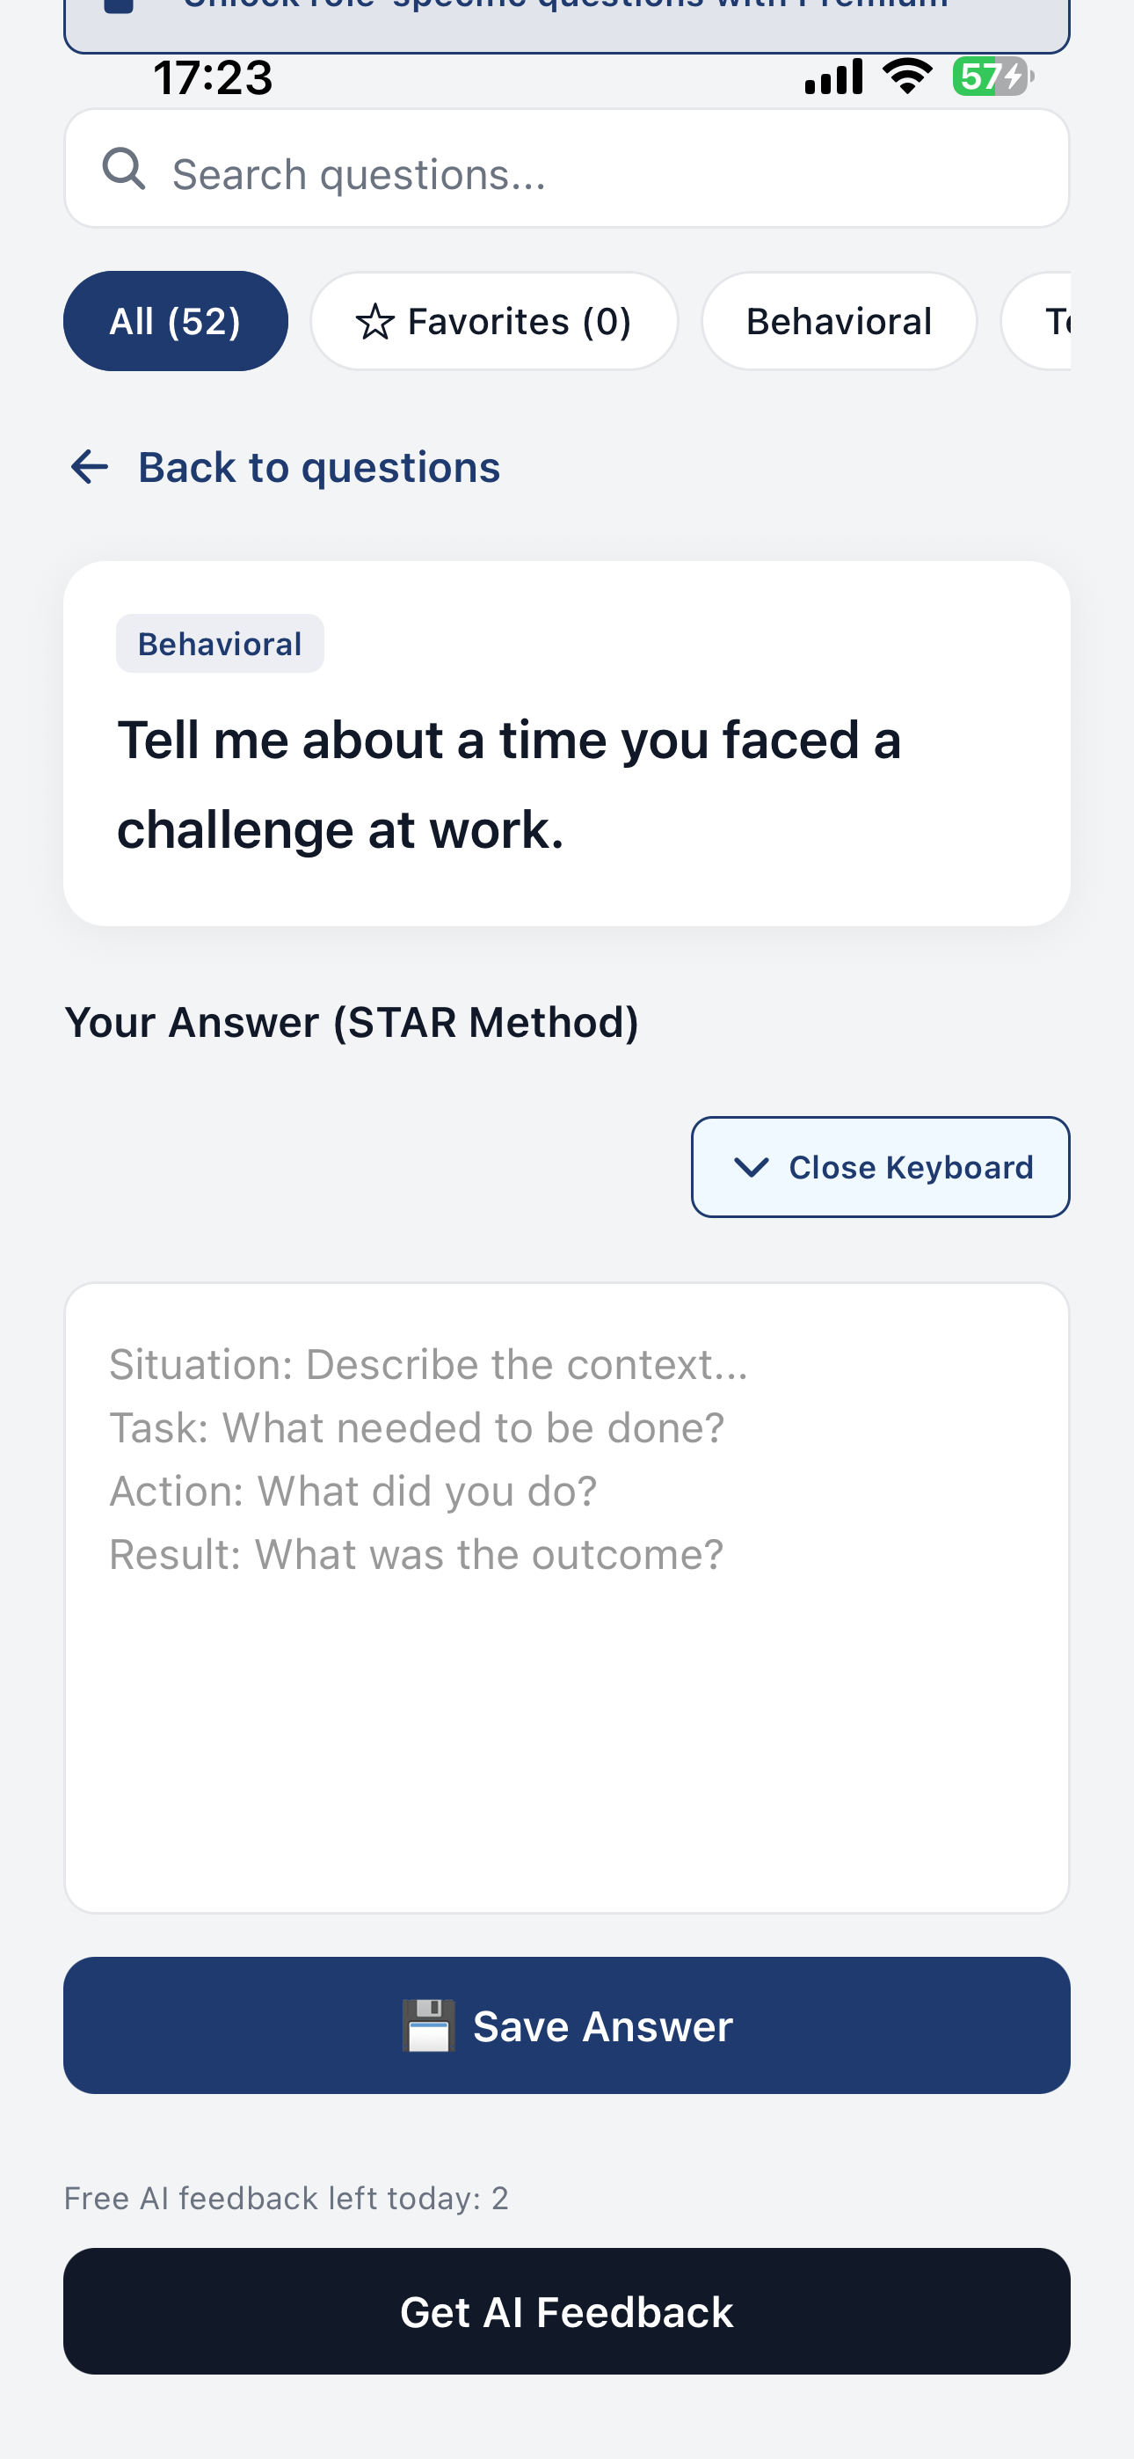
Task: Select the Behavioral filter chip
Action: pyautogui.click(x=839, y=321)
